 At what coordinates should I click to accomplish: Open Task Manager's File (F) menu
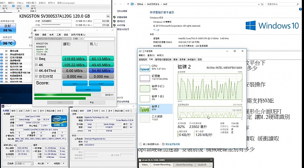click(x=142, y=55)
